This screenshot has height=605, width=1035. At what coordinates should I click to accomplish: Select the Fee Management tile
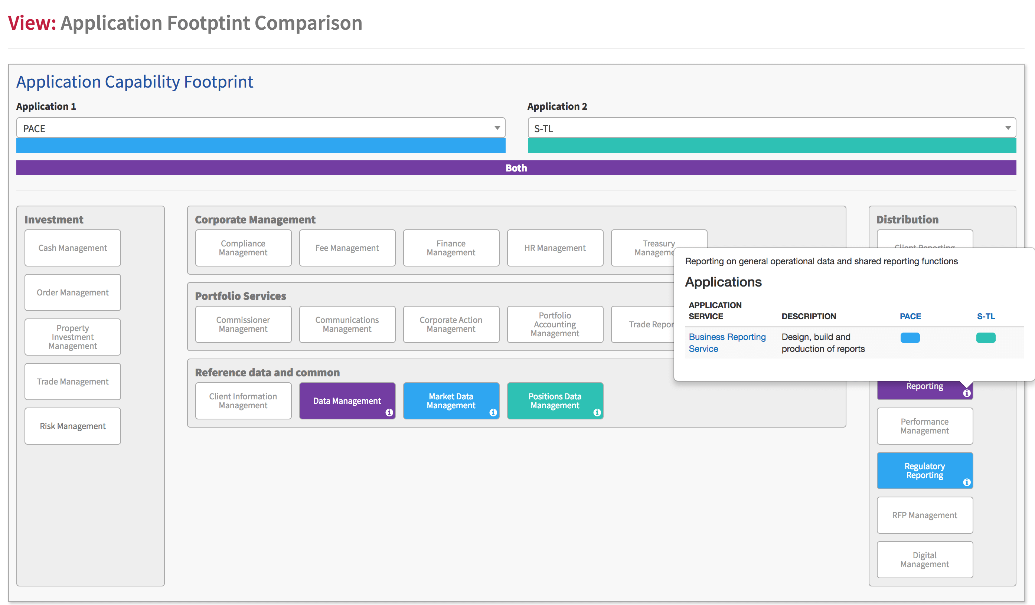pyautogui.click(x=347, y=248)
